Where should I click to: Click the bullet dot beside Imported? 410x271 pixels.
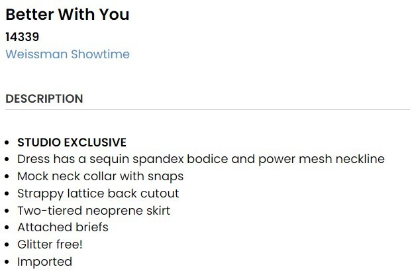tap(7, 262)
